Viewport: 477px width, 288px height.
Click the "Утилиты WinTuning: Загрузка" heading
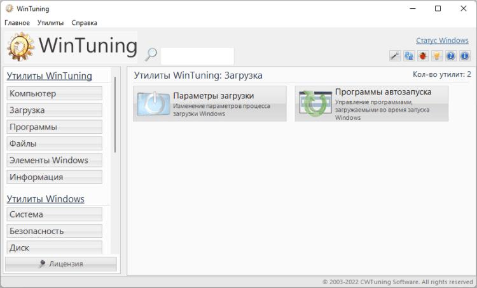[x=198, y=75]
